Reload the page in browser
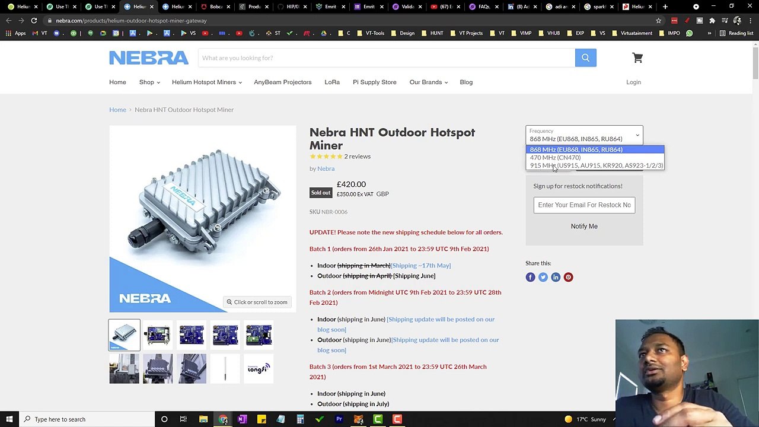Screen dimensions: 759x427 (x=34, y=21)
